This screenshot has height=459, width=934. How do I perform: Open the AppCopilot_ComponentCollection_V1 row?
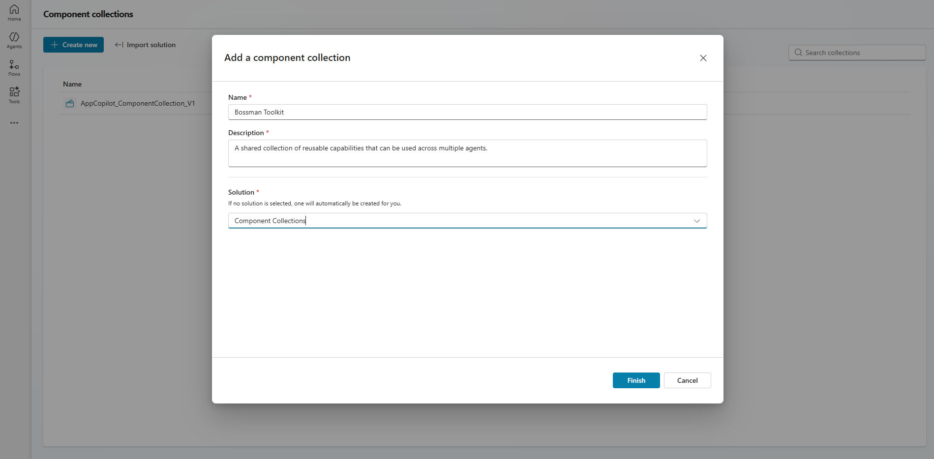(138, 104)
